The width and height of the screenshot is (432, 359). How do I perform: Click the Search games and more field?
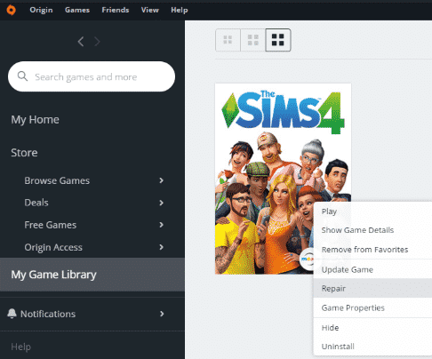[x=92, y=76]
